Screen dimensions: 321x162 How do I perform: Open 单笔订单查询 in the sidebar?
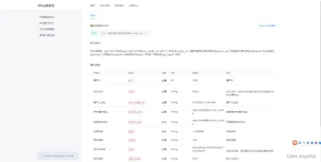tap(47, 35)
